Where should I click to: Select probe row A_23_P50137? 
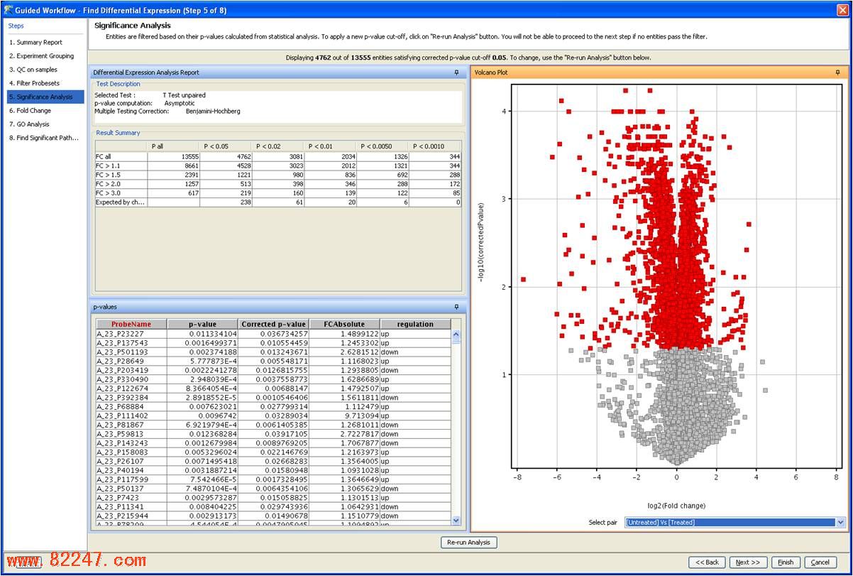(273, 489)
